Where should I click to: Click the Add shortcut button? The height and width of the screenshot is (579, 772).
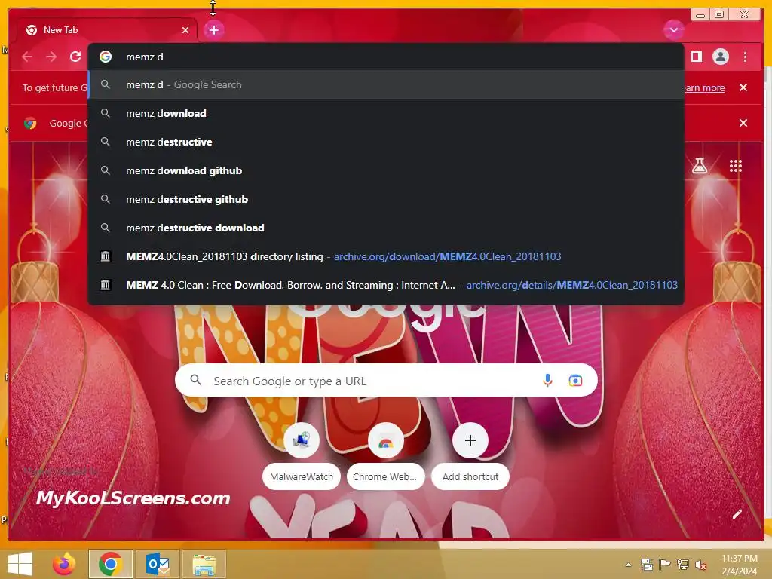[470, 456]
